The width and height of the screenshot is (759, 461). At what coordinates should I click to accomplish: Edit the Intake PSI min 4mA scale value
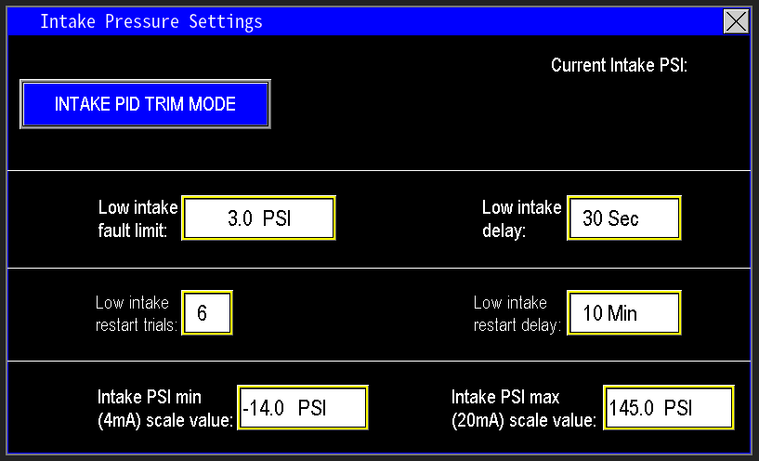[x=303, y=408]
